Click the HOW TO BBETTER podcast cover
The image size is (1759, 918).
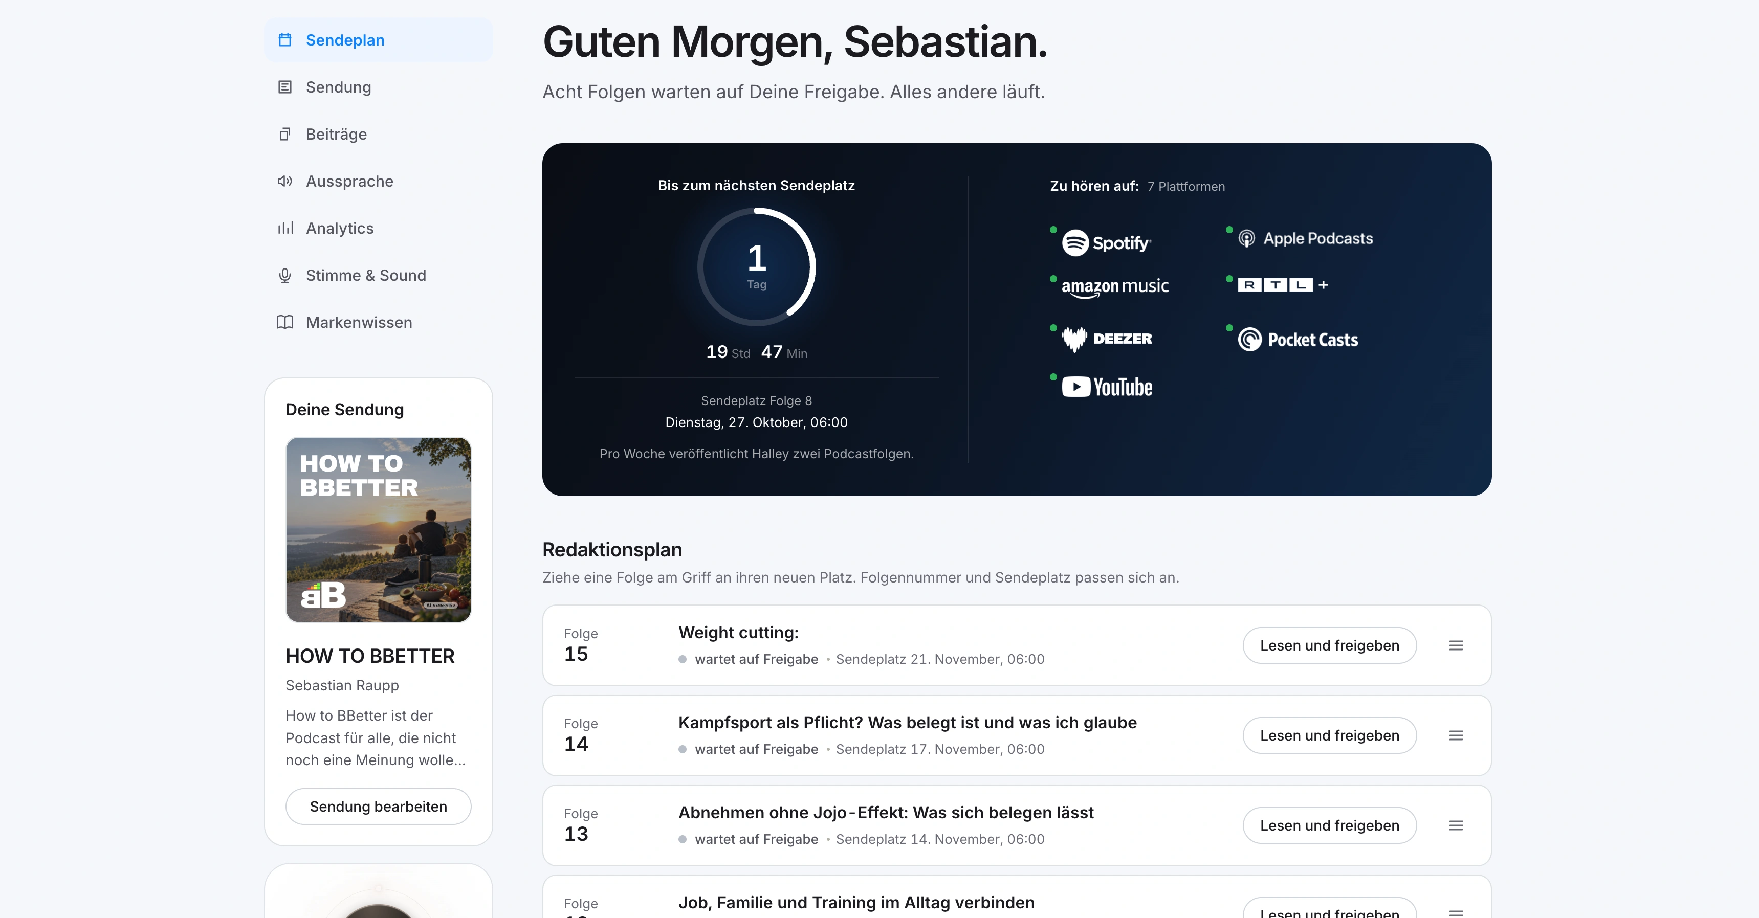pos(378,530)
